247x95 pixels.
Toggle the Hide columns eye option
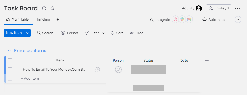point(136,33)
